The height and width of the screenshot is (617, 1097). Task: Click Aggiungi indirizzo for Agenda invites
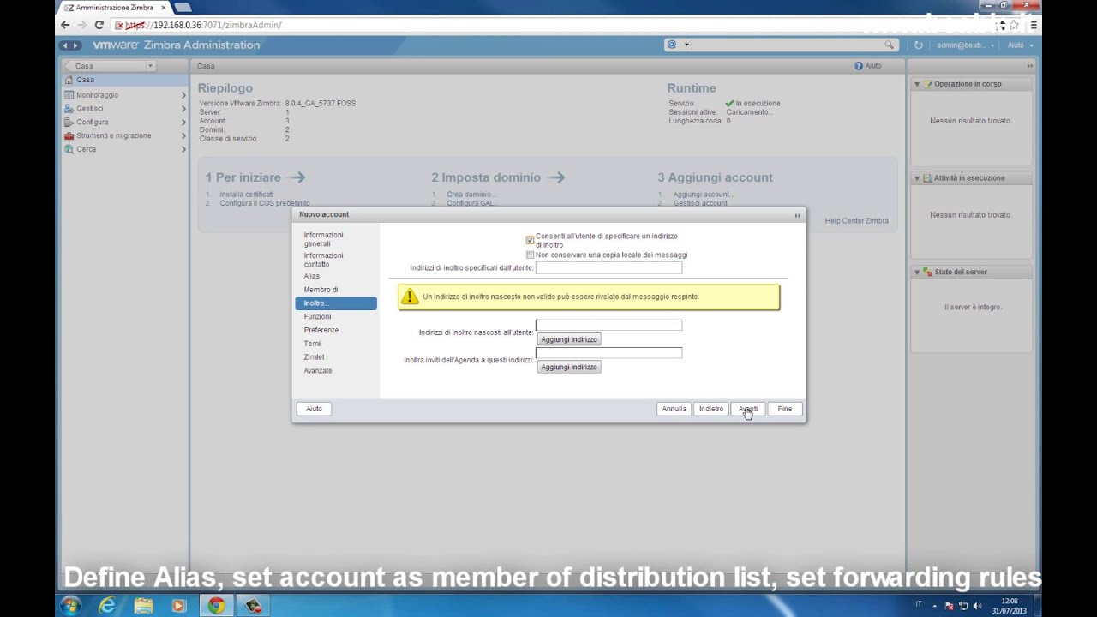pyautogui.click(x=569, y=367)
